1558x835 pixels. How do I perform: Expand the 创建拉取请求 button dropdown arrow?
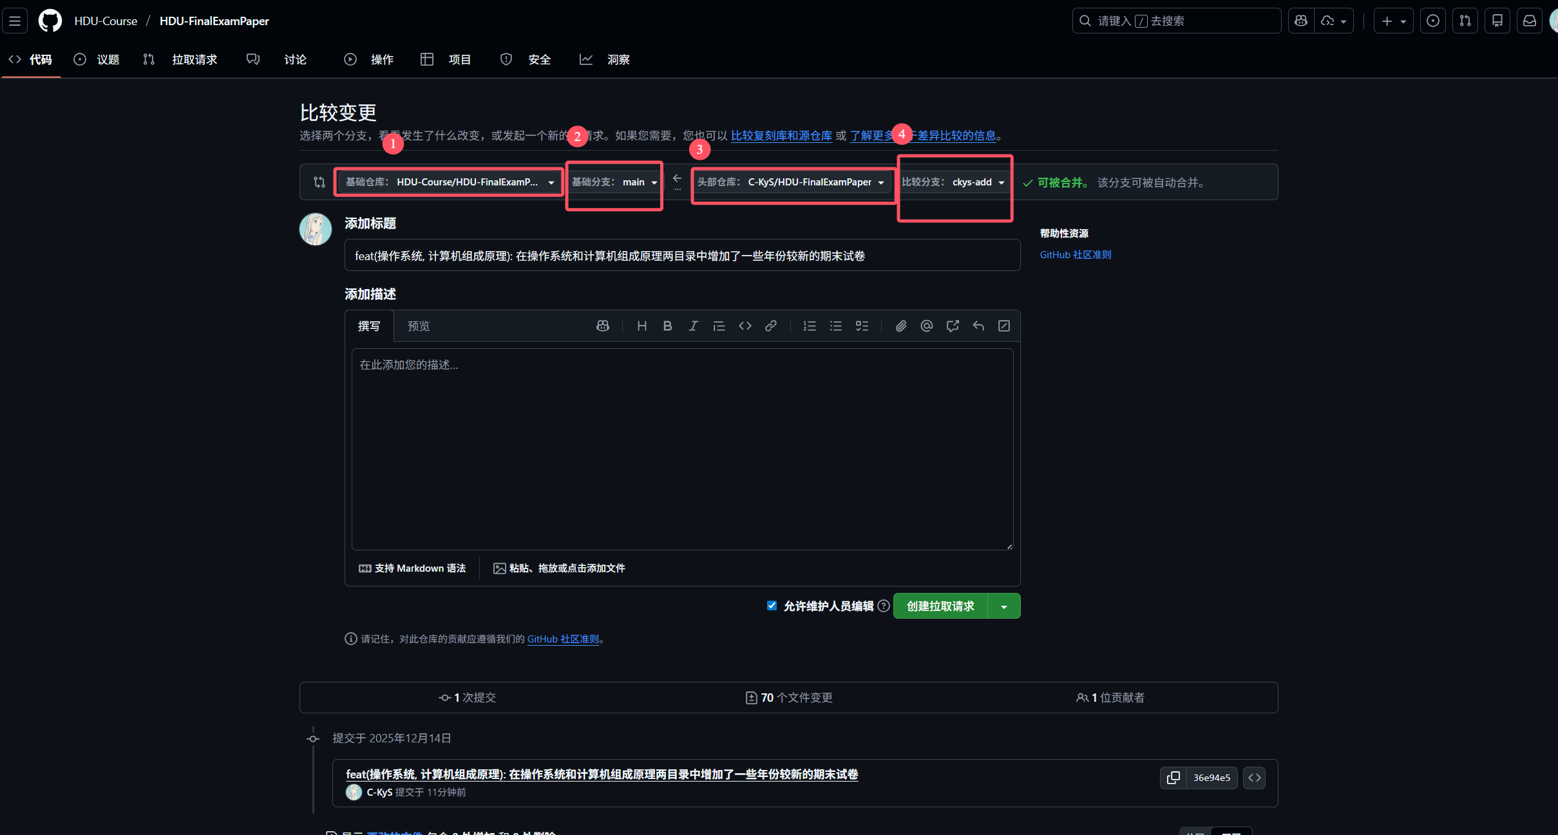[x=1004, y=606]
